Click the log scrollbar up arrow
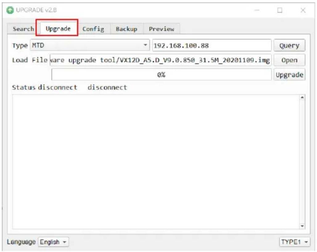Image resolution: width=317 pixels, height=252 pixels. pos(302,98)
